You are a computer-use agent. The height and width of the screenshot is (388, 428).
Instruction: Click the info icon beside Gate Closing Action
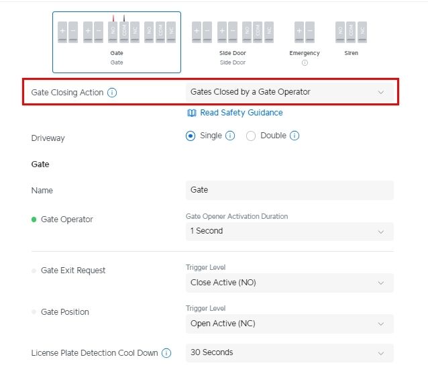(112, 93)
